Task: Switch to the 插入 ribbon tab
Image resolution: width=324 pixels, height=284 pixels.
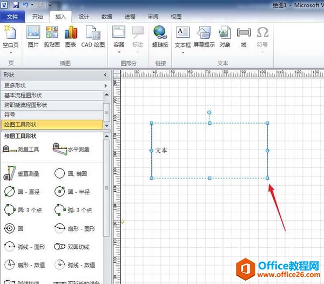Action: pos(60,17)
